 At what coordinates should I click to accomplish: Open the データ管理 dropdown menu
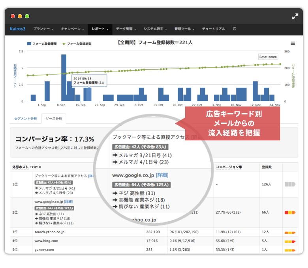click(126, 29)
